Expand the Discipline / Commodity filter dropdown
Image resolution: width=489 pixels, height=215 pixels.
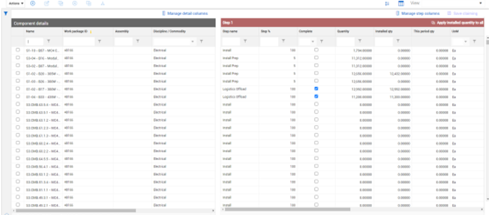coord(192,41)
